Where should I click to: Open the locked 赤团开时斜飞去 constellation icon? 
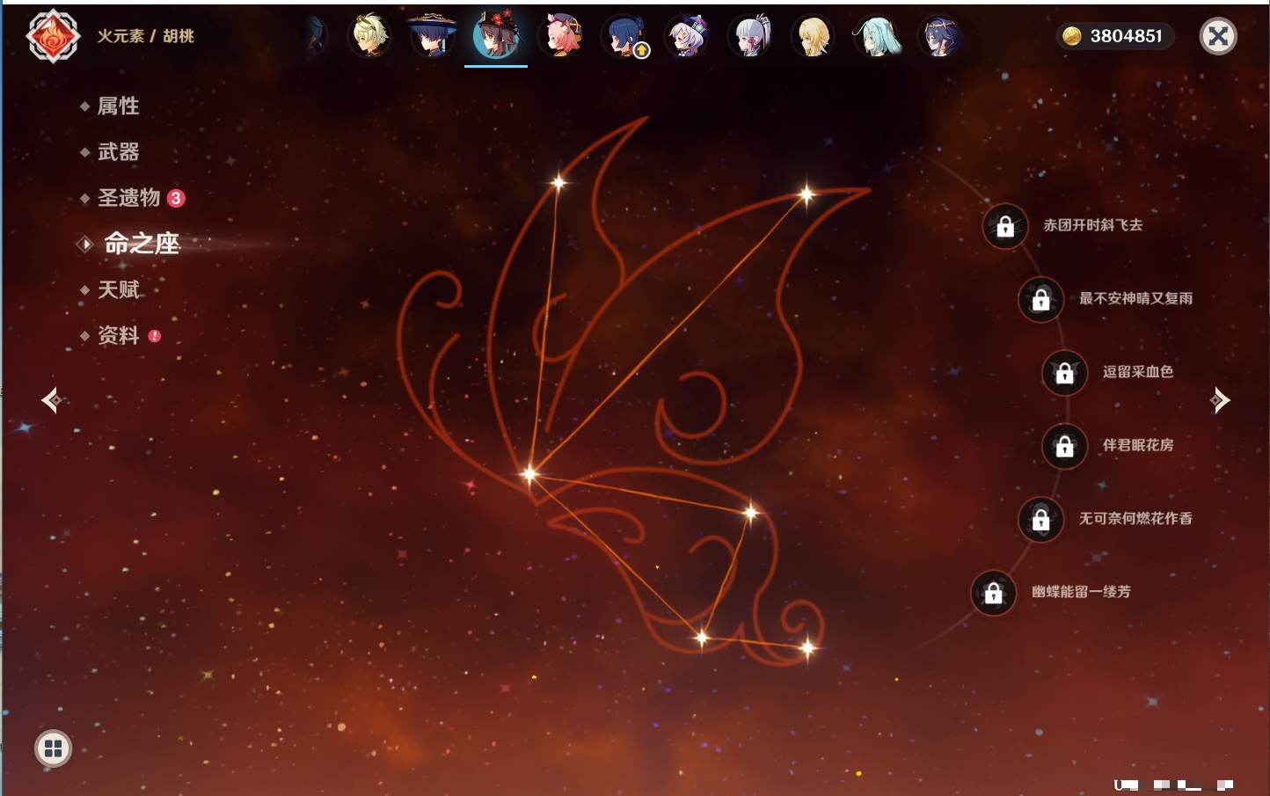tap(1005, 226)
